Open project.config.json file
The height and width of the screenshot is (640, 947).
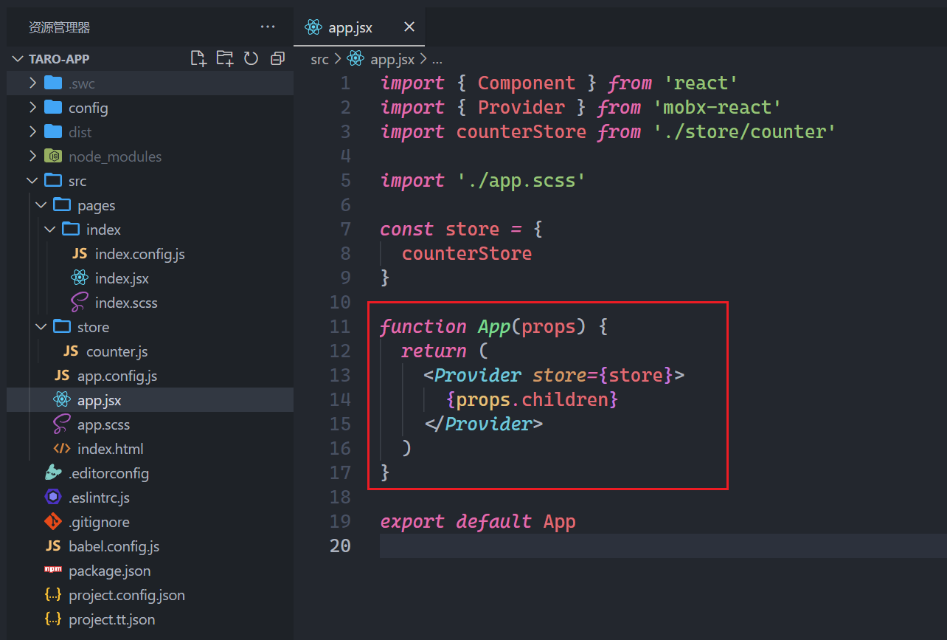click(x=127, y=595)
